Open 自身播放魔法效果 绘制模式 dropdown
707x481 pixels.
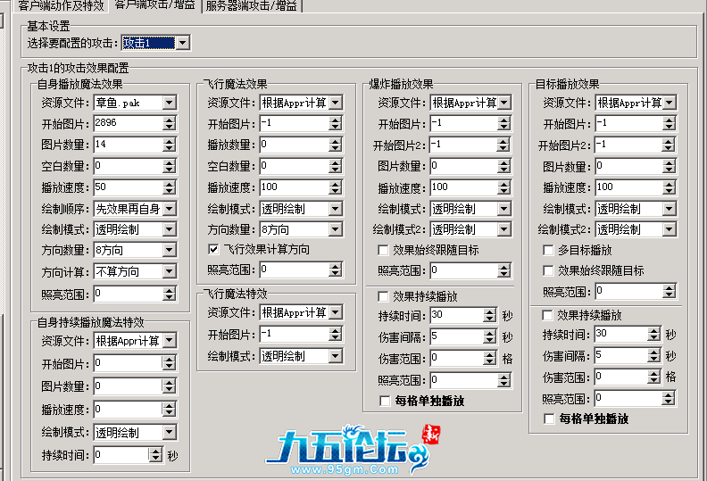(169, 229)
